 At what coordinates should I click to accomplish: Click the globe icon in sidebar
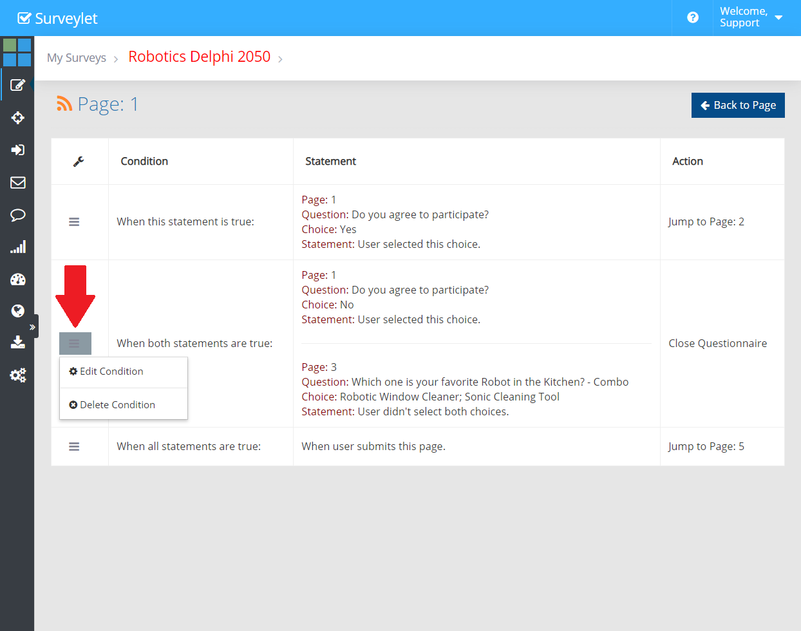click(x=17, y=311)
